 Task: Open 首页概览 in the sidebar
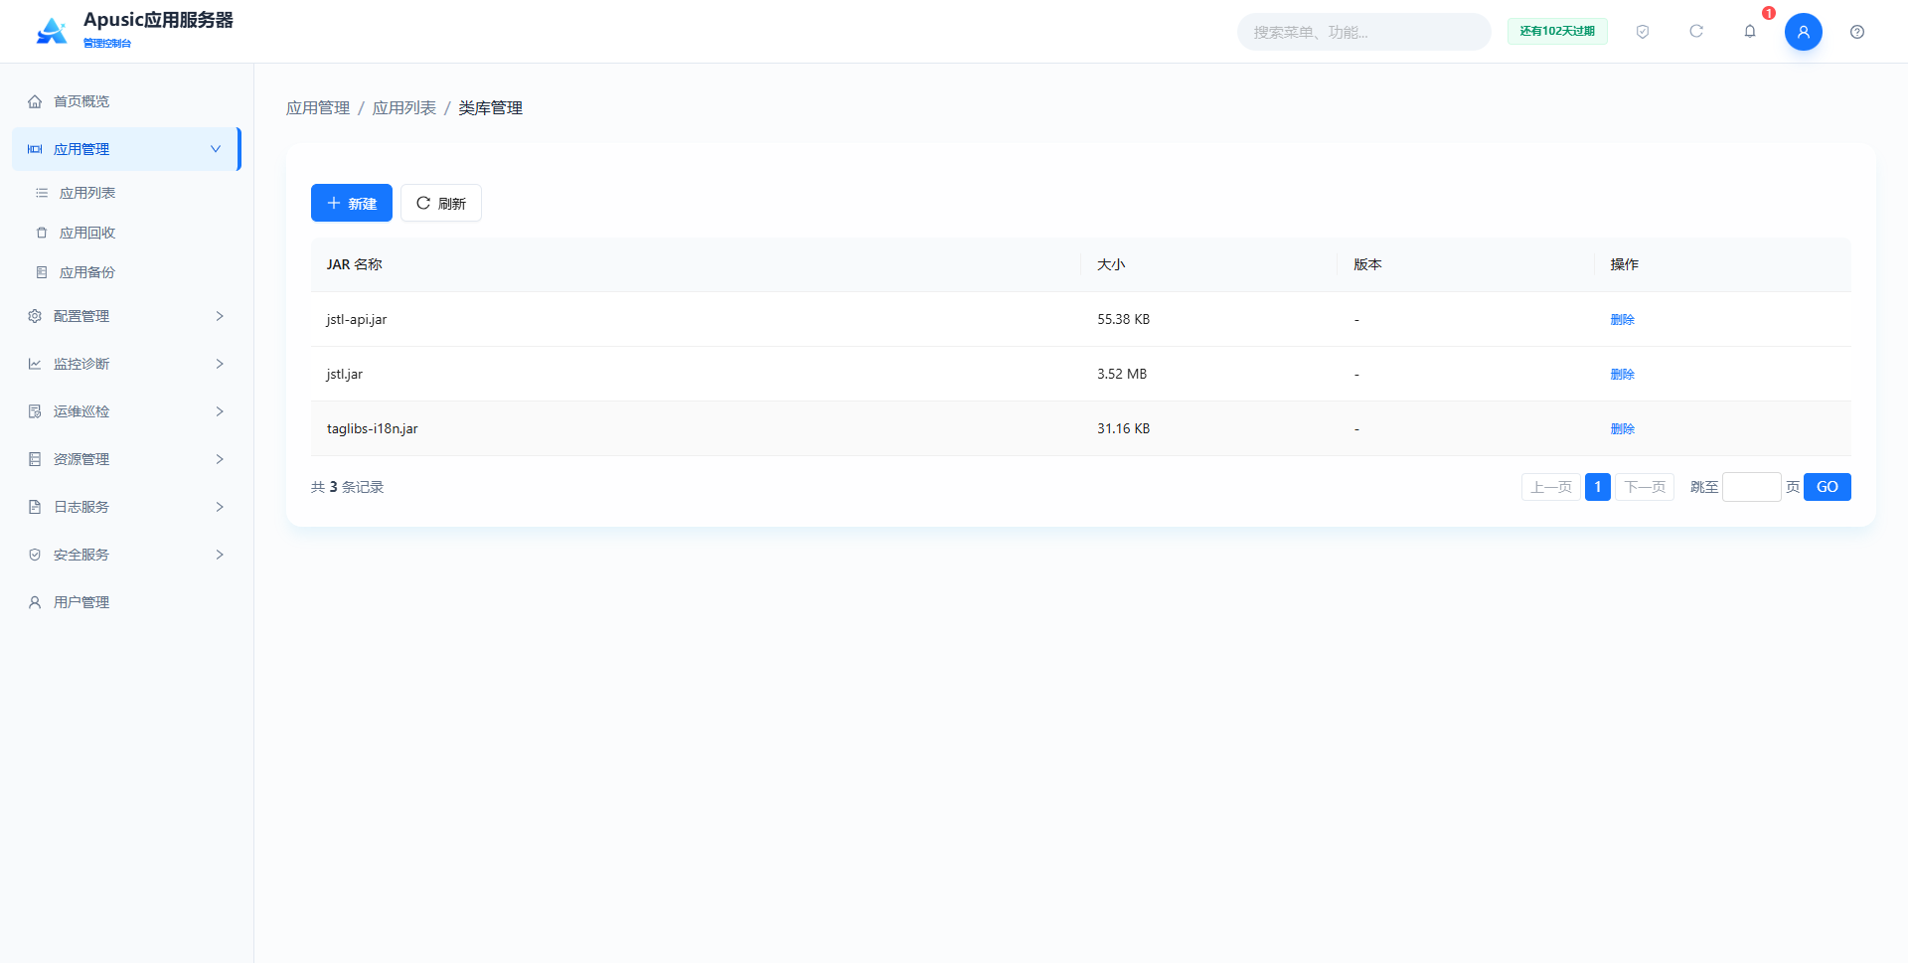coord(127,101)
